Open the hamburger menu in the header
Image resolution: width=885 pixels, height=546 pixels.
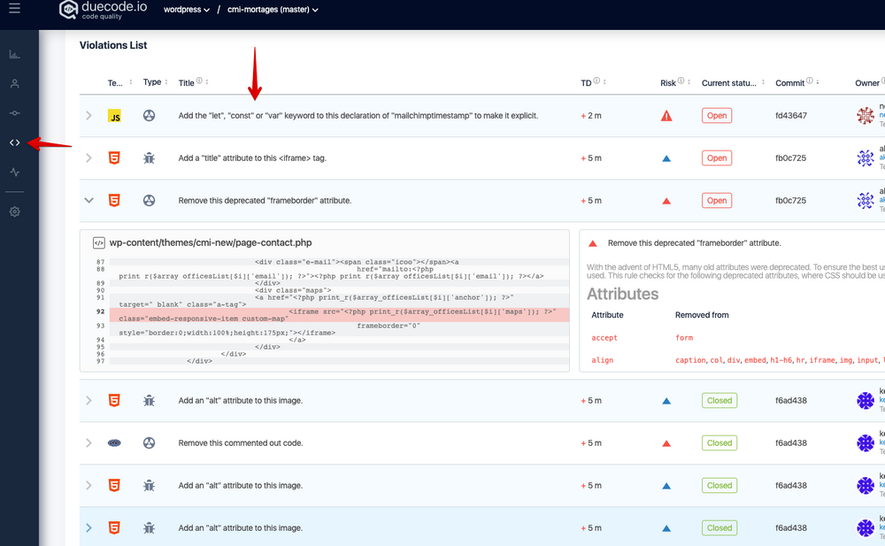pyautogui.click(x=14, y=9)
